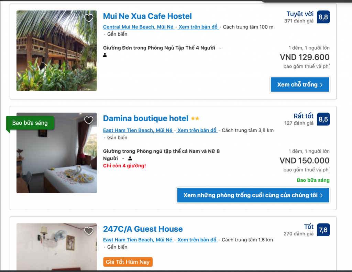This screenshot has width=352, height=272.
Task: Show Mui Ne Xua Cafe Hostel on map
Action: [198, 27]
